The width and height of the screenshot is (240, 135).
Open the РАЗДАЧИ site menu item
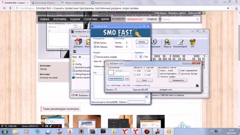pyautogui.click(x=75, y=19)
